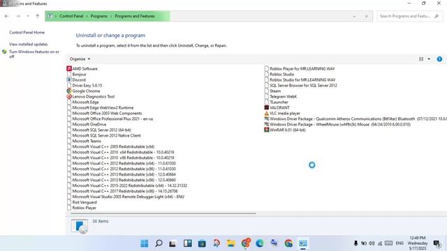Select Telegram WebK entry
The image size is (447, 251).
pos(283,96)
